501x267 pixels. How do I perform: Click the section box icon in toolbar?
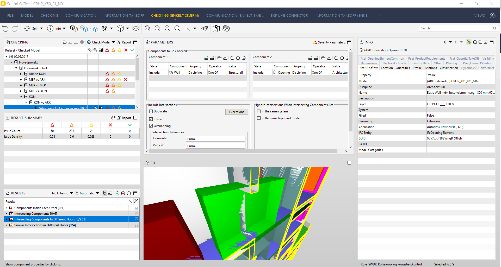coord(136,28)
